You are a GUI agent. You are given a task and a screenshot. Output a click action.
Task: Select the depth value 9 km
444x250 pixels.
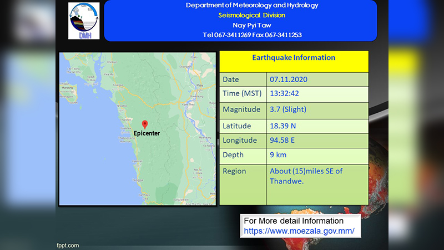coord(278,155)
